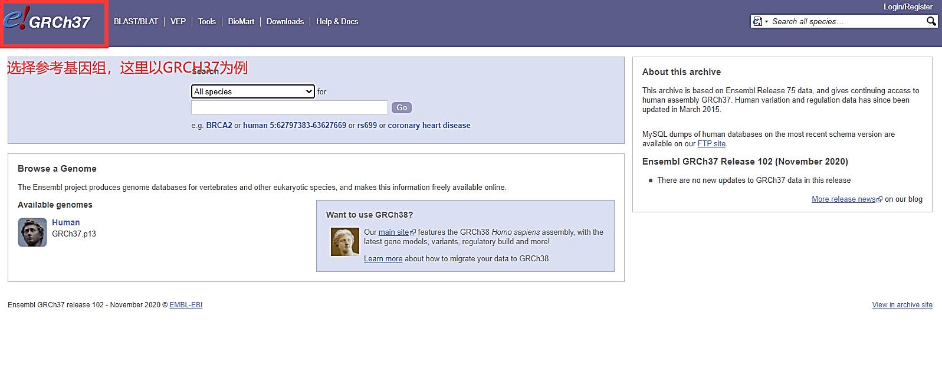Click the human 5:62797383-63627669 example link
Viewport: 942px width, 371px height.
pyautogui.click(x=294, y=125)
